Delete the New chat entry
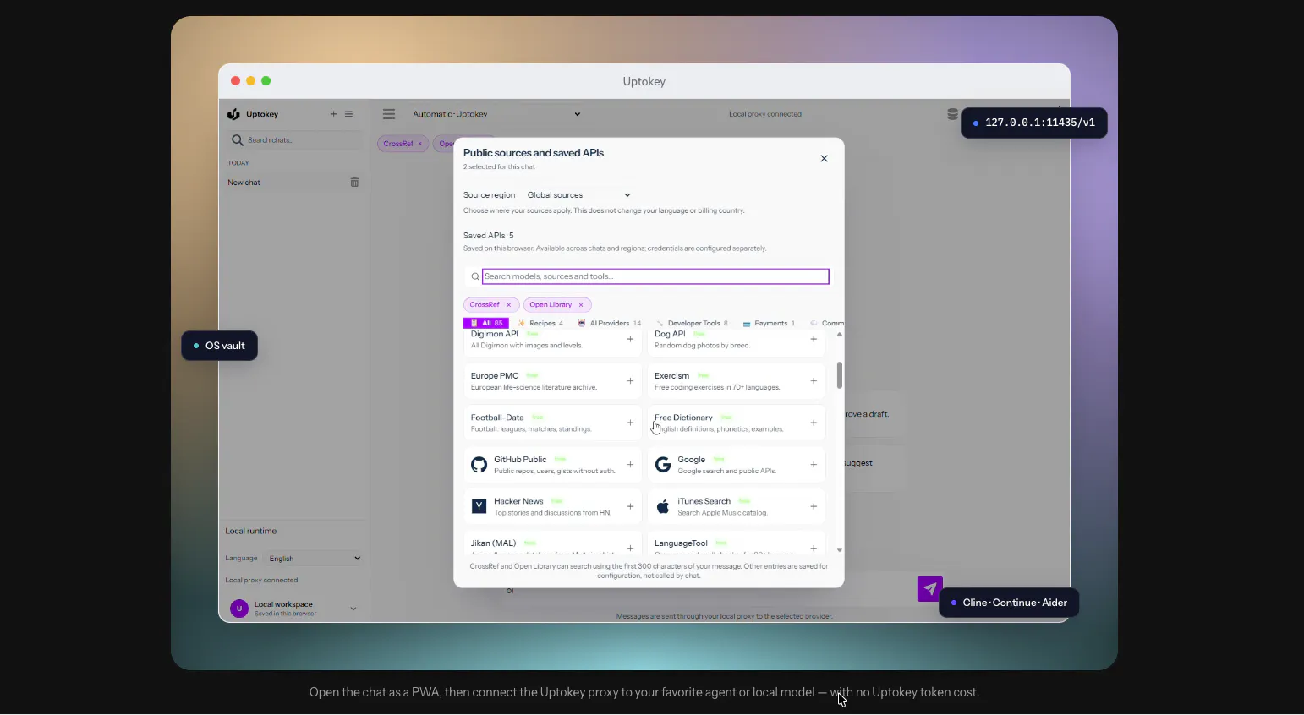Viewport: 1304px width, 715px height. point(354,183)
